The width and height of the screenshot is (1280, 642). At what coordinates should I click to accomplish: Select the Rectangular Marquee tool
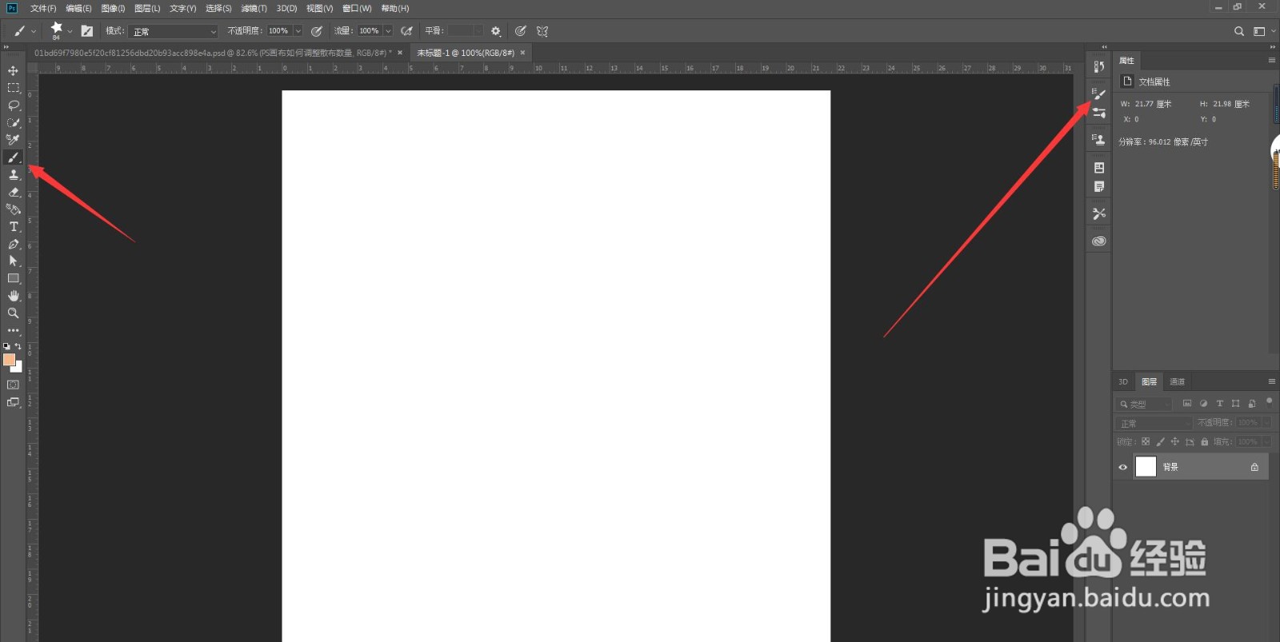coord(14,88)
